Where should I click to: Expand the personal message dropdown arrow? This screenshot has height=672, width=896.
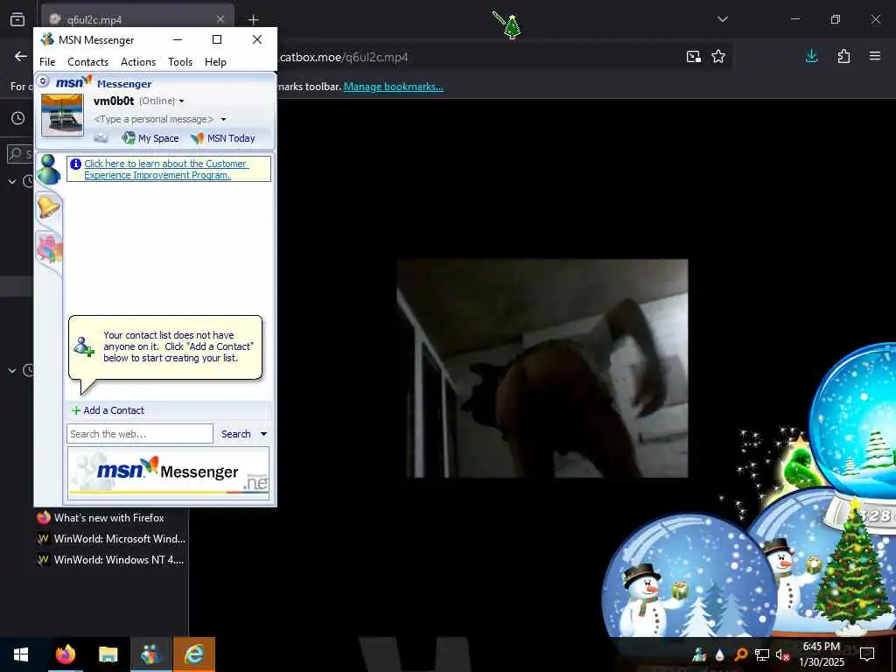[223, 119]
